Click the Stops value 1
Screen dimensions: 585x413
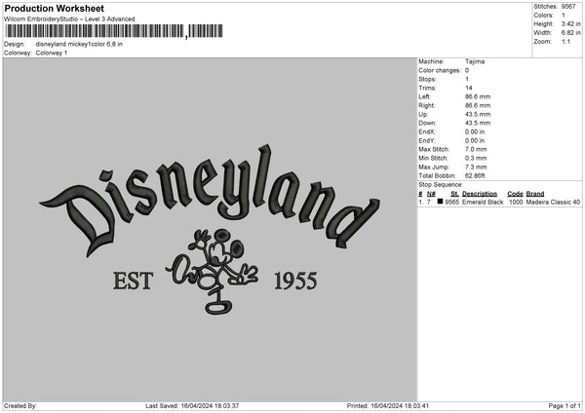(467, 80)
